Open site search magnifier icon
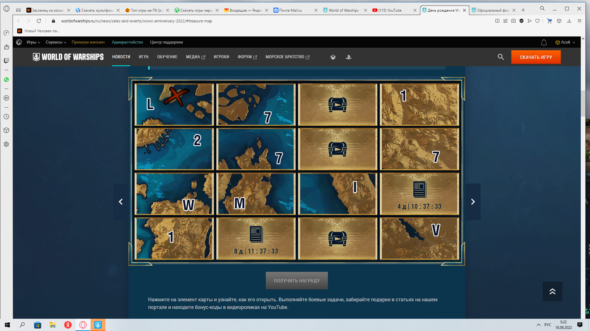 [501, 57]
